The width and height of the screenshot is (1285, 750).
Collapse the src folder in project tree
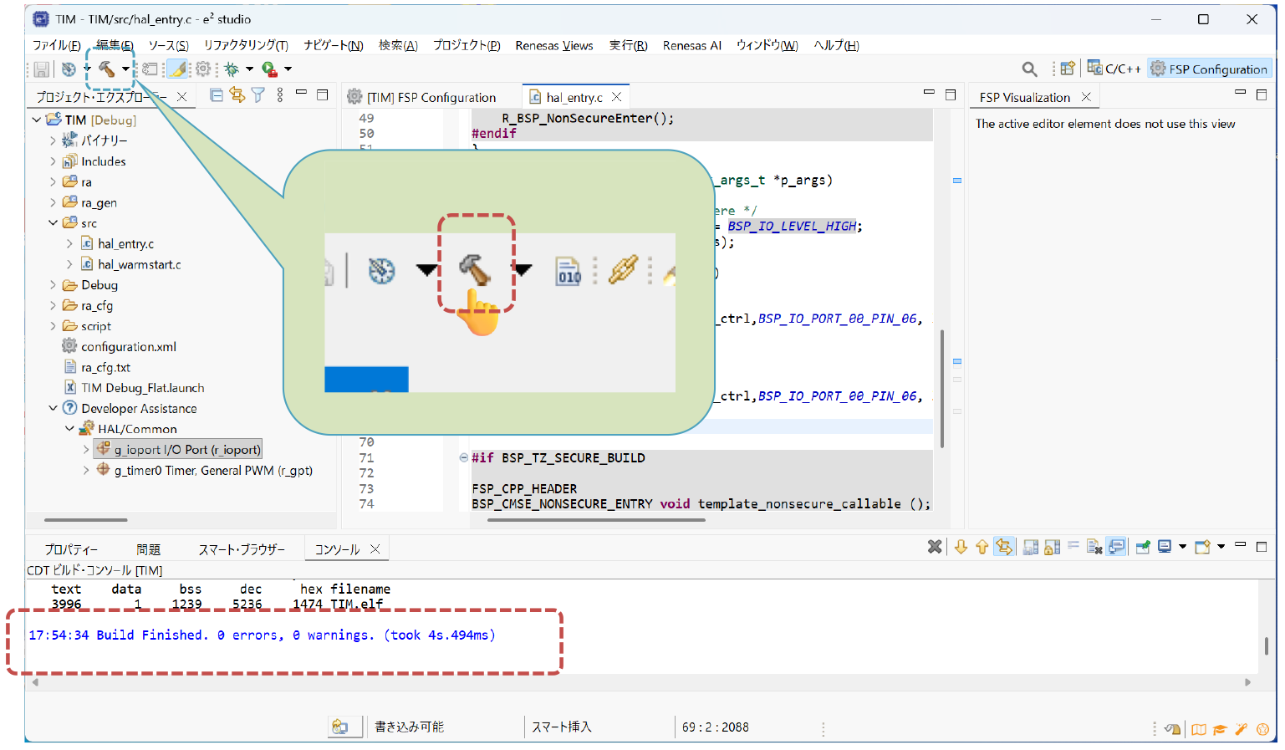coord(53,223)
